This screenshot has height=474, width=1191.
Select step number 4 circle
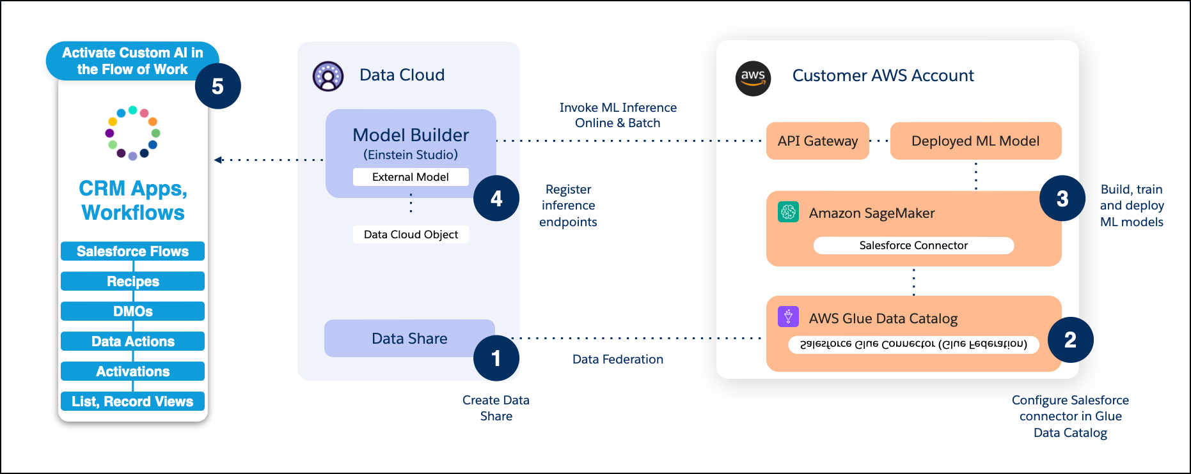496,199
